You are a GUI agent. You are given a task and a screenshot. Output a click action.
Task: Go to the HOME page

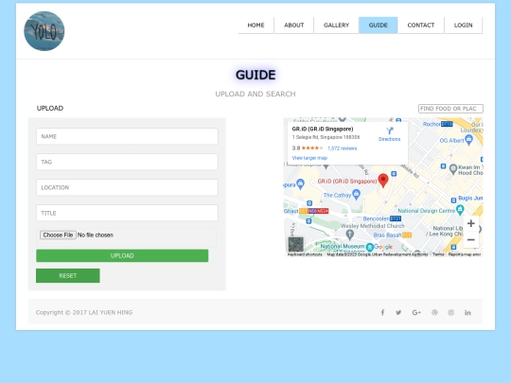click(255, 26)
